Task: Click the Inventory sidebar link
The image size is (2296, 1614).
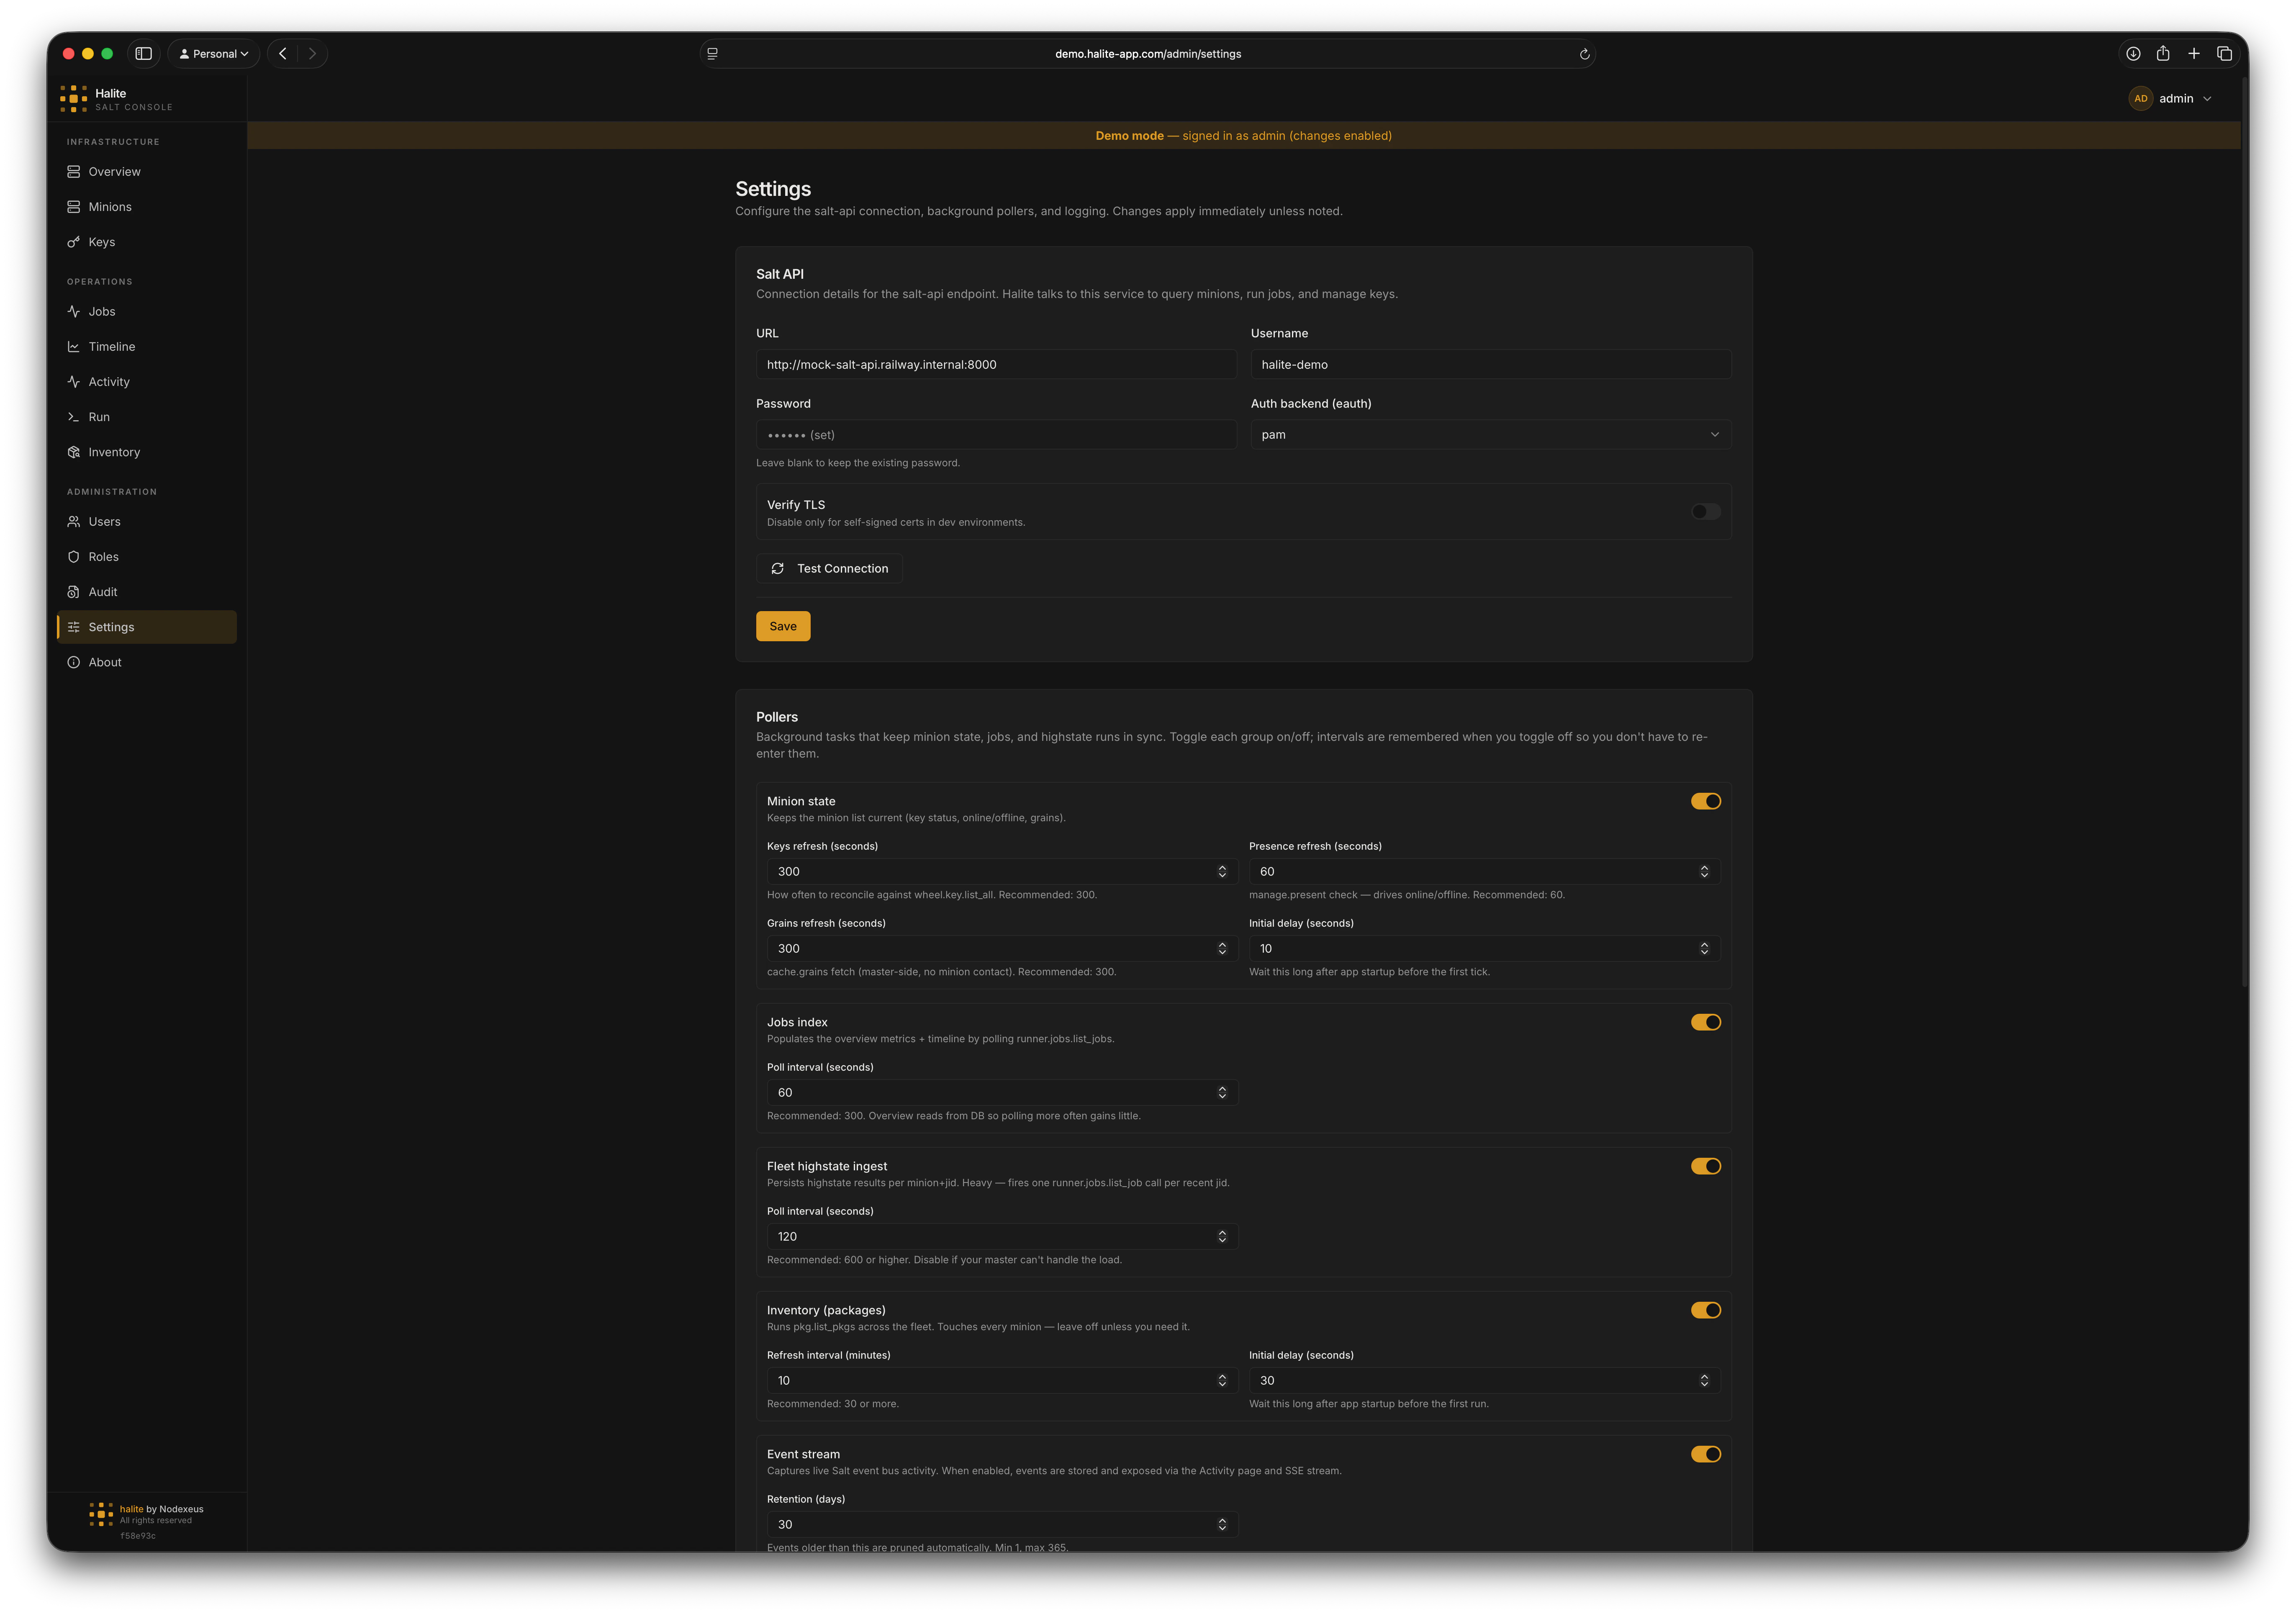Action: click(147, 452)
